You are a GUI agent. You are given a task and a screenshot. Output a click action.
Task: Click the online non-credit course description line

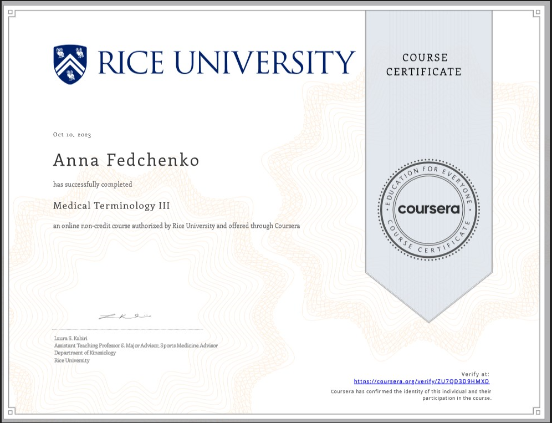[176, 226]
